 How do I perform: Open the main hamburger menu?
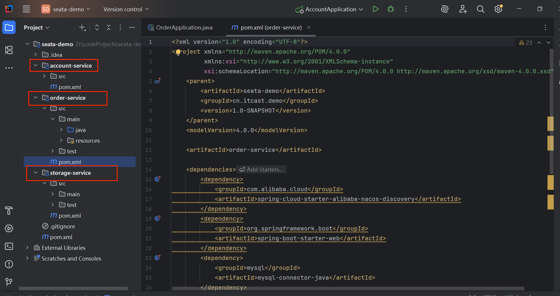[26, 9]
